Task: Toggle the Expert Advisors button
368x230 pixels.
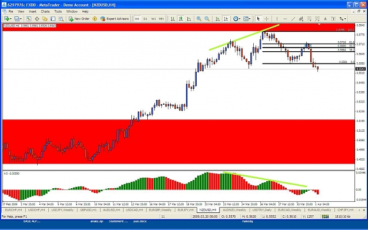Action: point(115,19)
